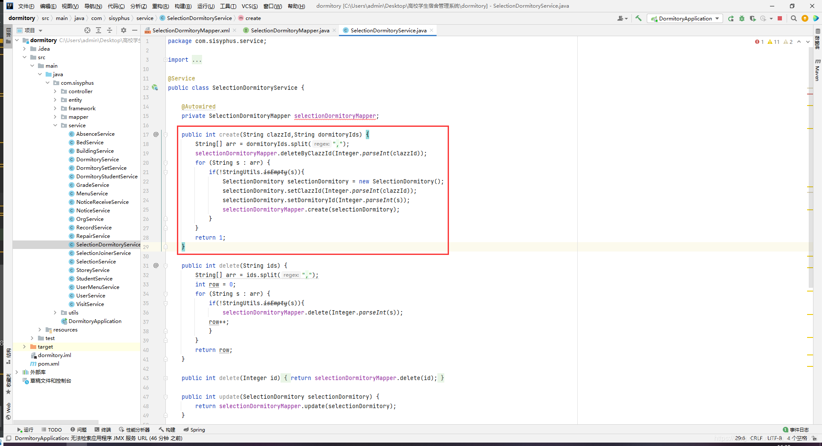Click the orange update arrow icon
The width and height of the screenshot is (822, 446).
click(x=805, y=18)
